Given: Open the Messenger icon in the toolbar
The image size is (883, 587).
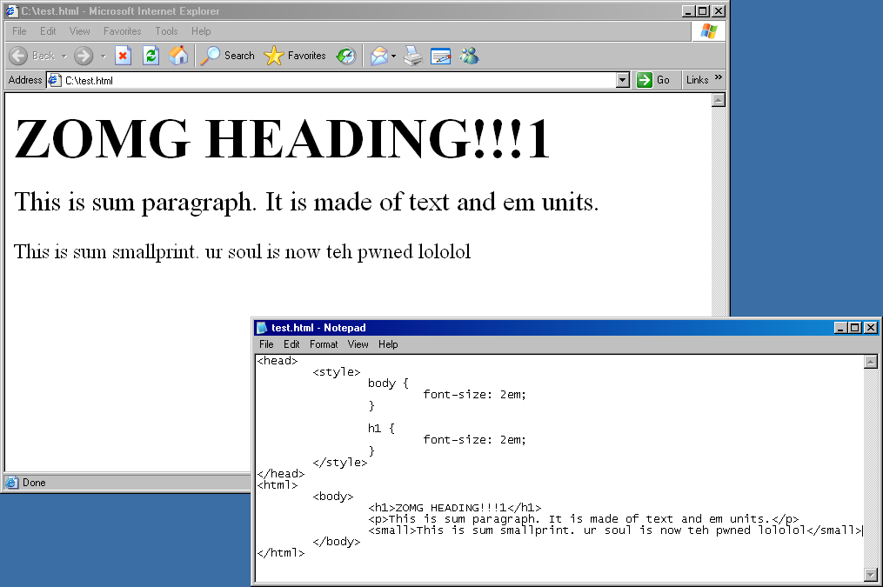Looking at the screenshot, I should [469, 56].
